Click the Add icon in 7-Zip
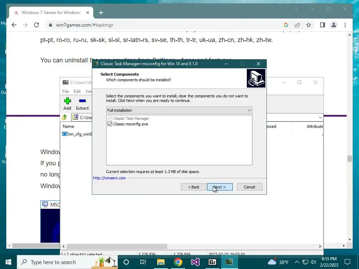This screenshot has height=269, width=359. [x=67, y=104]
